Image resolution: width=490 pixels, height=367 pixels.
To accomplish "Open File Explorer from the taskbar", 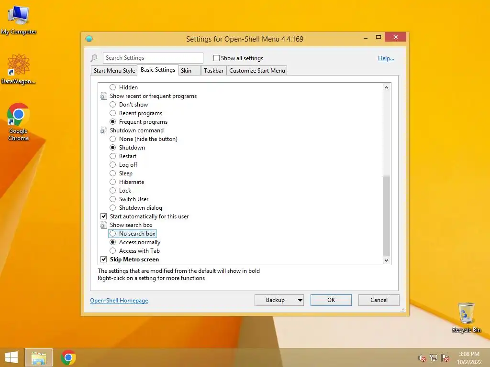I will click(39, 357).
